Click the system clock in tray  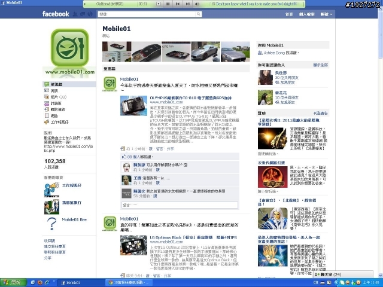pyautogui.click(x=371, y=283)
